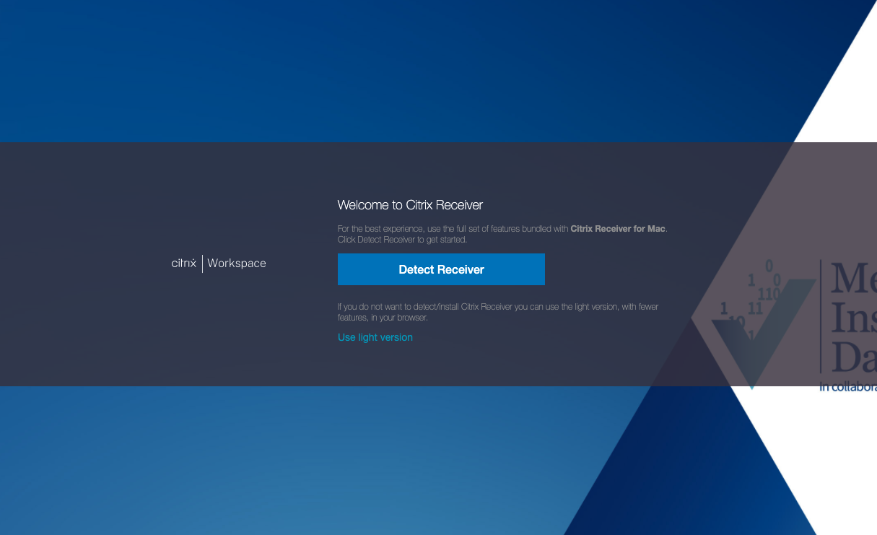Click the partial "Da" logo text
The width and height of the screenshot is (877, 535).
coord(853,356)
